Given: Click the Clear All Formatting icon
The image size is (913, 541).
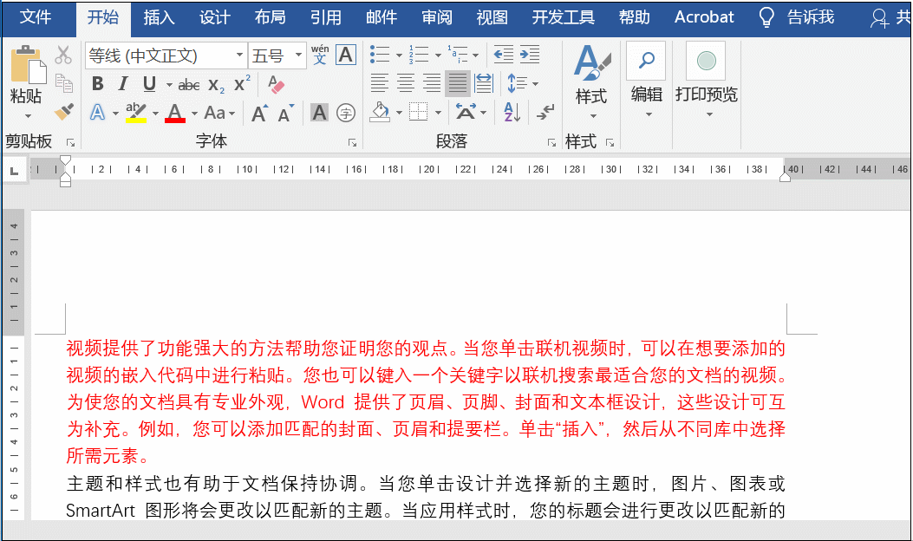Looking at the screenshot, I should point(276,84).
